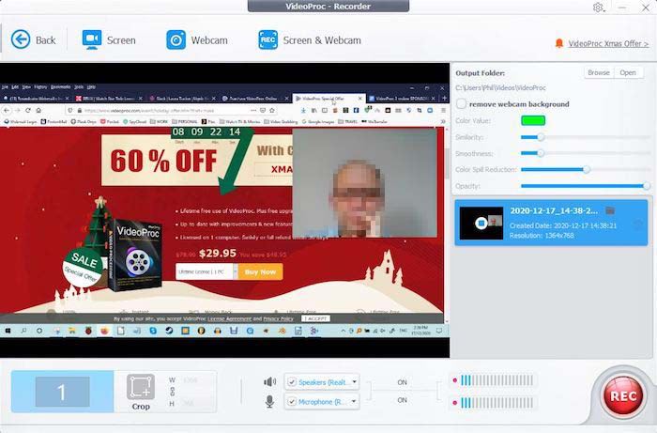Click the crop height H field

(x=192, y=403)
